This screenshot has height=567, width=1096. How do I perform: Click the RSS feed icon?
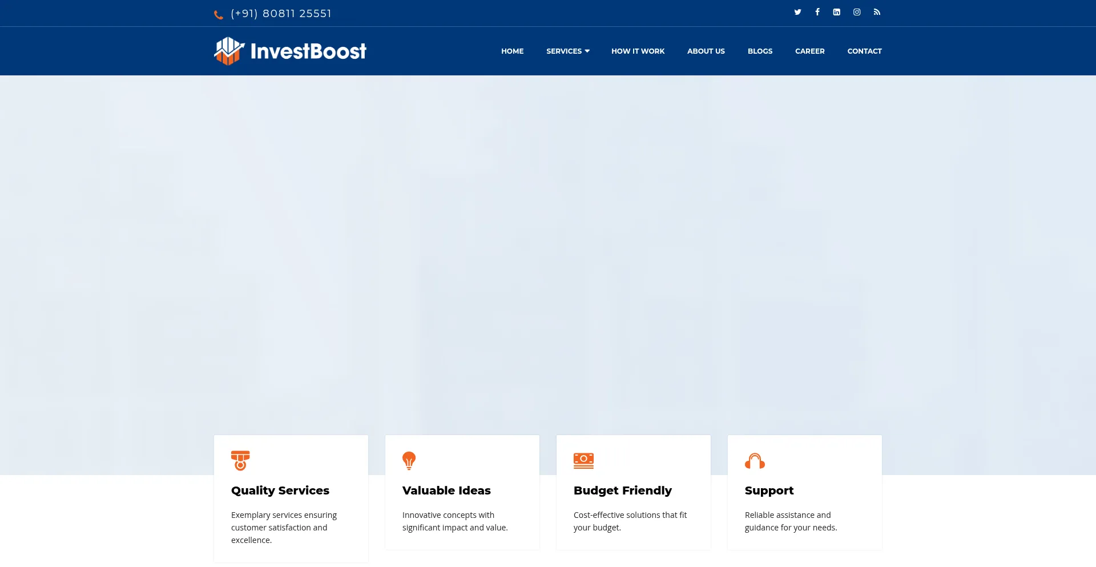tap(877, 12)
